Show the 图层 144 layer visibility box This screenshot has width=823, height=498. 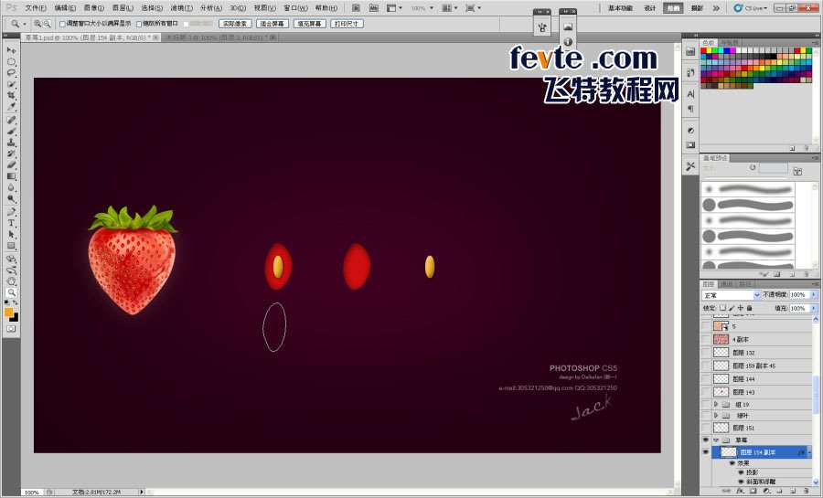pyautogui.click(x=705, y=378)
